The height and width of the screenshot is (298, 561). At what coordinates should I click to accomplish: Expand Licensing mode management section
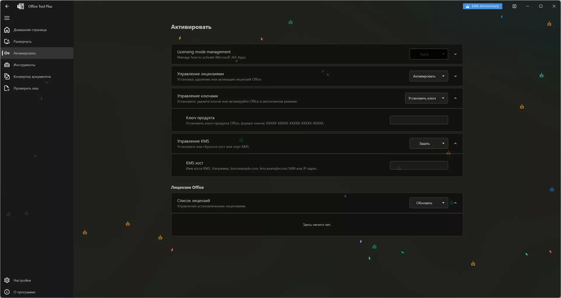455,54
